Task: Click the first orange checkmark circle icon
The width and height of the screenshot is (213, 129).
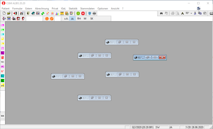Action: pos(47,18)
